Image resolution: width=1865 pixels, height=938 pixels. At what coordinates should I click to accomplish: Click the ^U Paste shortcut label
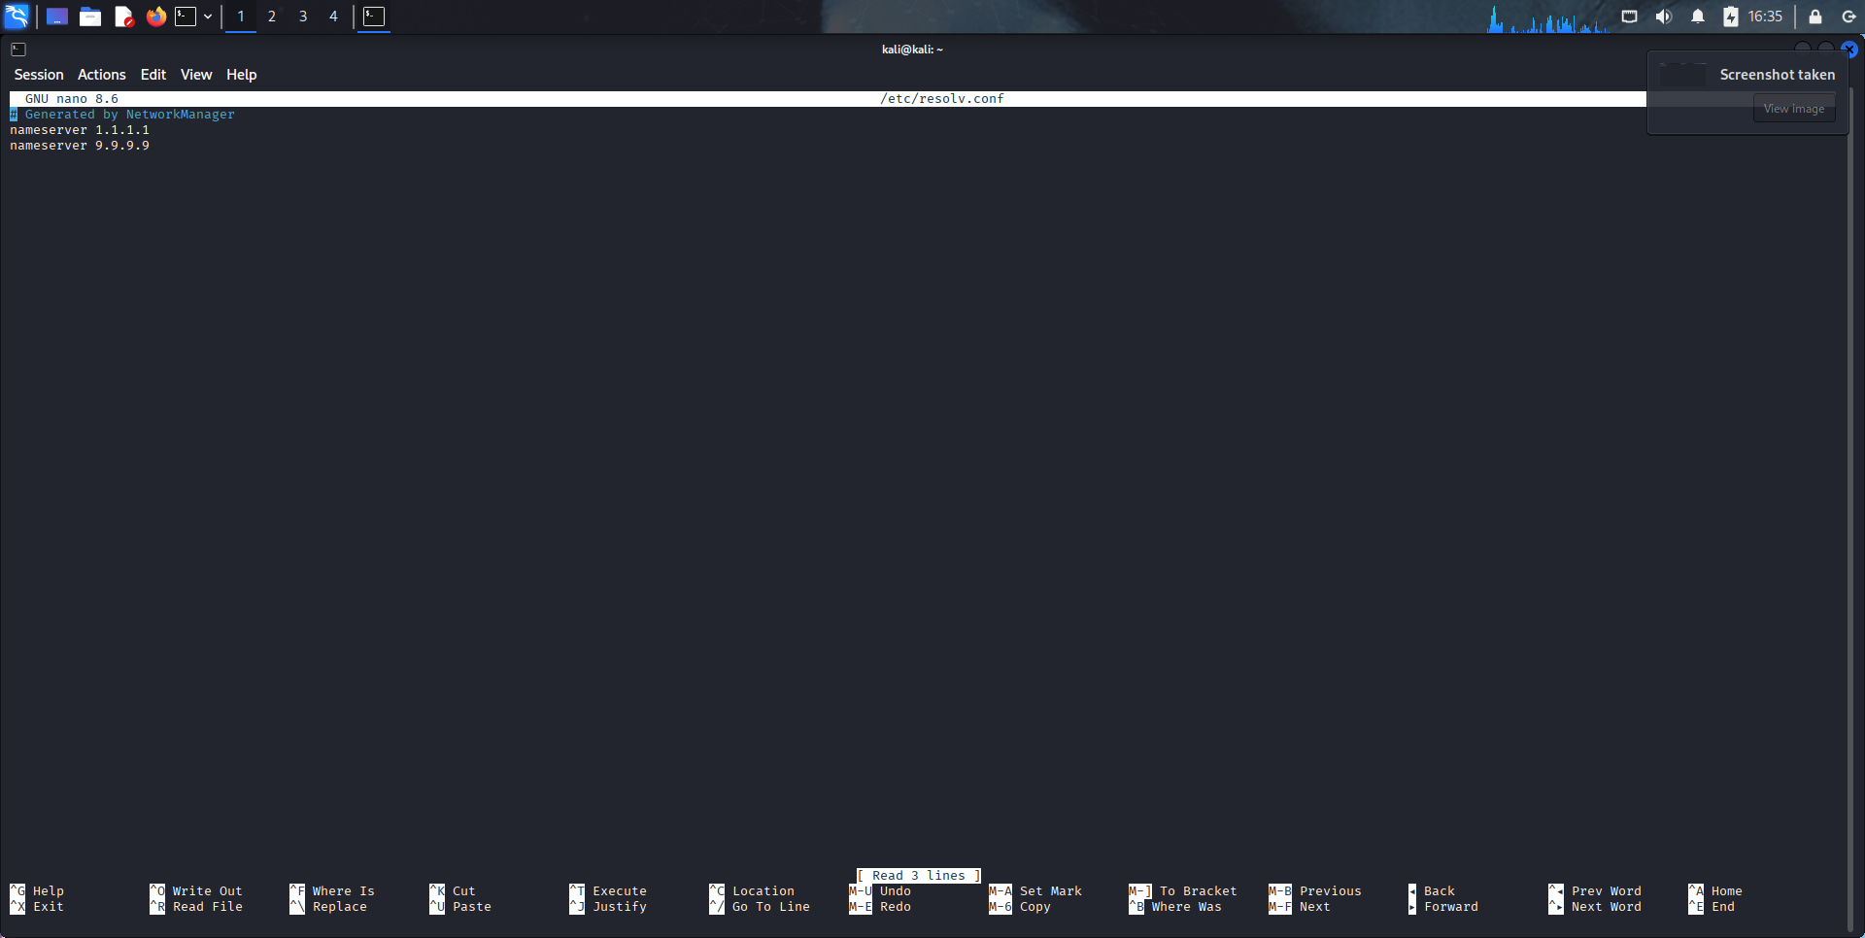(460, 907)
